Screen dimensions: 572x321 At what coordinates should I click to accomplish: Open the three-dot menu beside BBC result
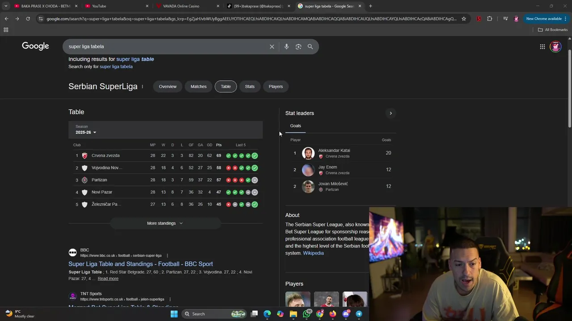pyautogui.click(x=167, y=255)
